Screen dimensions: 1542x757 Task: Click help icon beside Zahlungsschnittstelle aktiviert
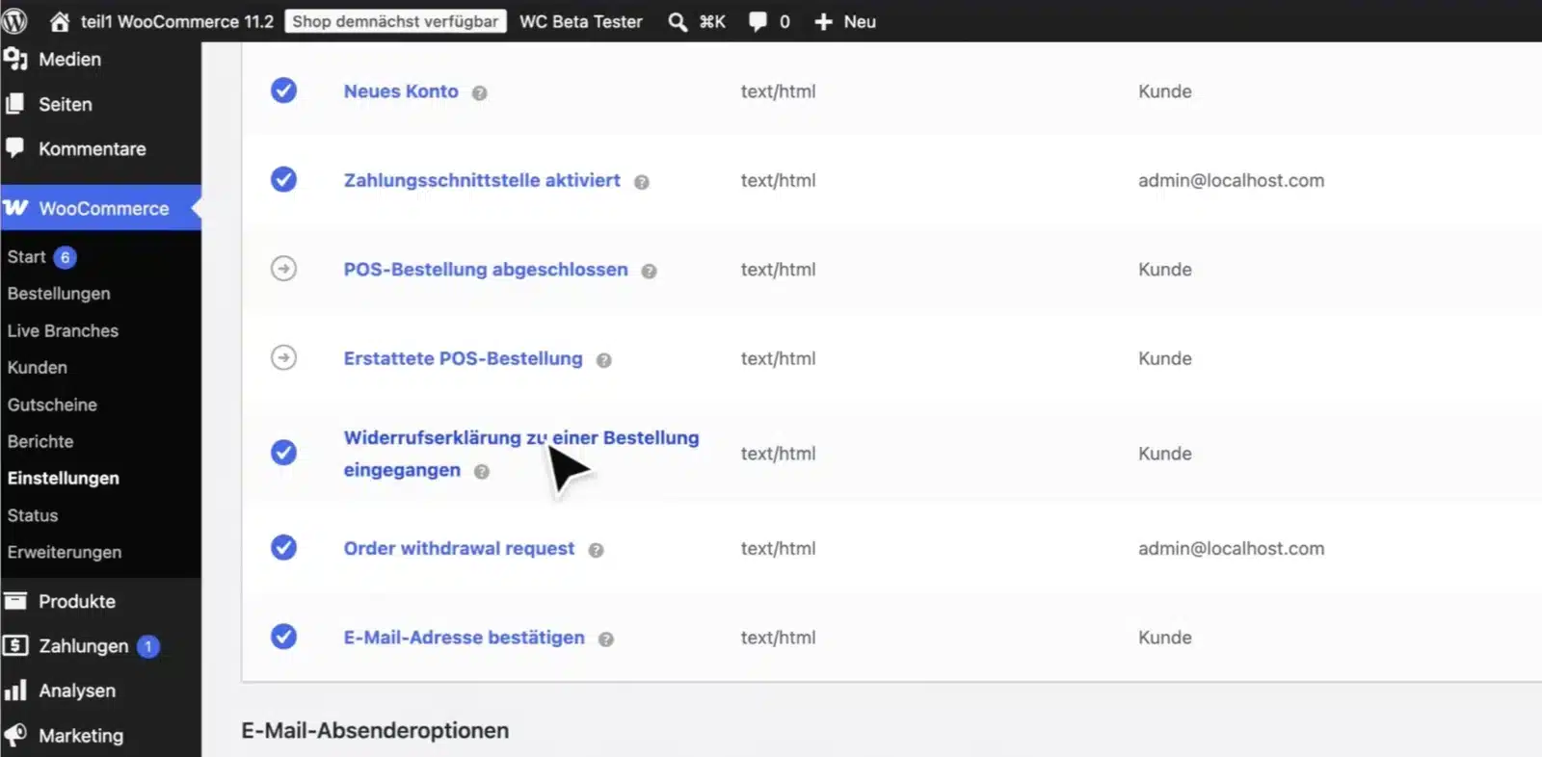pos(642,182)
